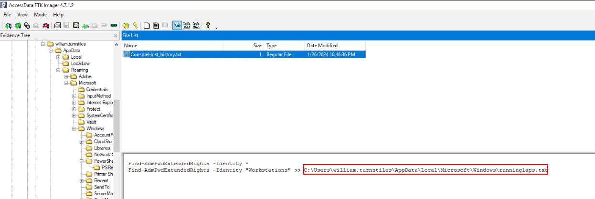
Task: Toggle automatic file-type view mode glasses icon
Action: 177,25
